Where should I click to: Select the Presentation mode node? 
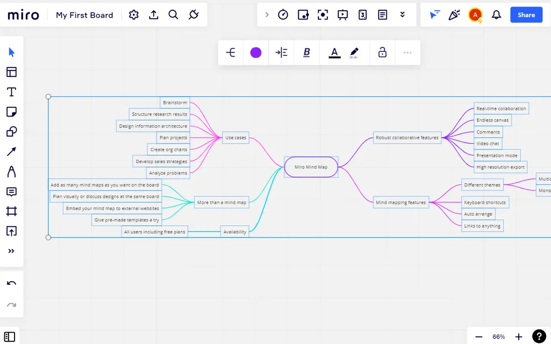pos(497,155)
